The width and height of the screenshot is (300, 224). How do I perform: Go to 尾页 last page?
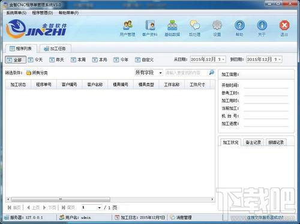tap(68, 208)
